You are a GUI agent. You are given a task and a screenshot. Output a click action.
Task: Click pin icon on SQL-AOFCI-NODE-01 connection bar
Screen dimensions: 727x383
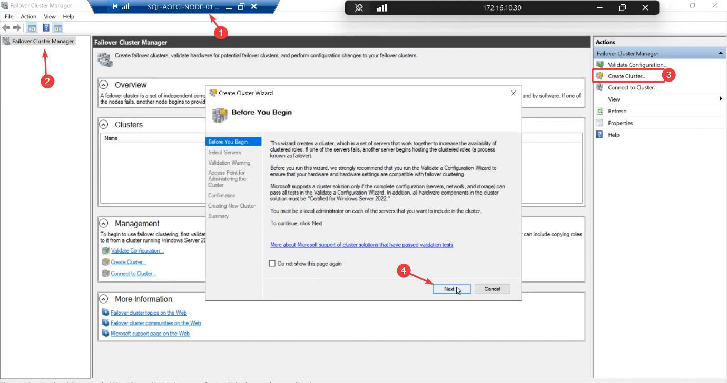[115, 7]
